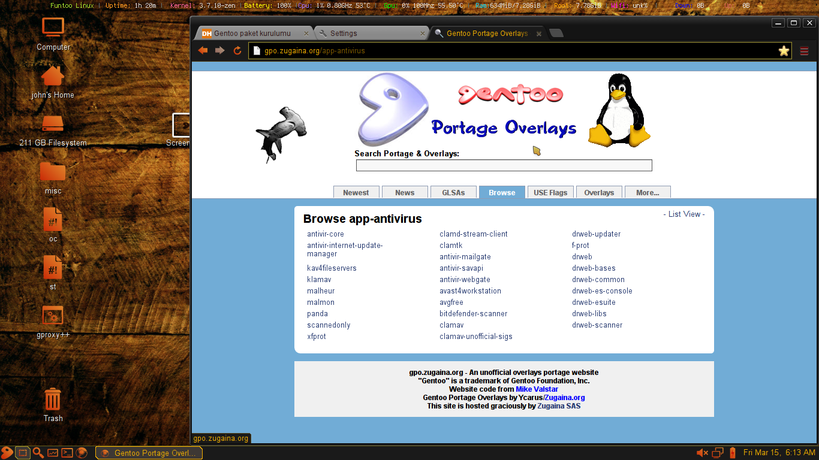This screenshot has width=819, height=460.
Task: Click the browser forward arrow
Action: [219, 51]
